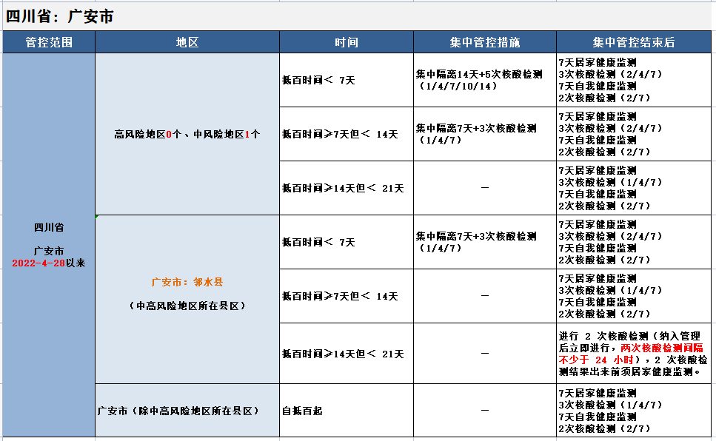Select the "集中隔离14天+5次核酸检测" cell
This screenshot has width=716, height=441.
pyautogui.click(x=485, y=81)
